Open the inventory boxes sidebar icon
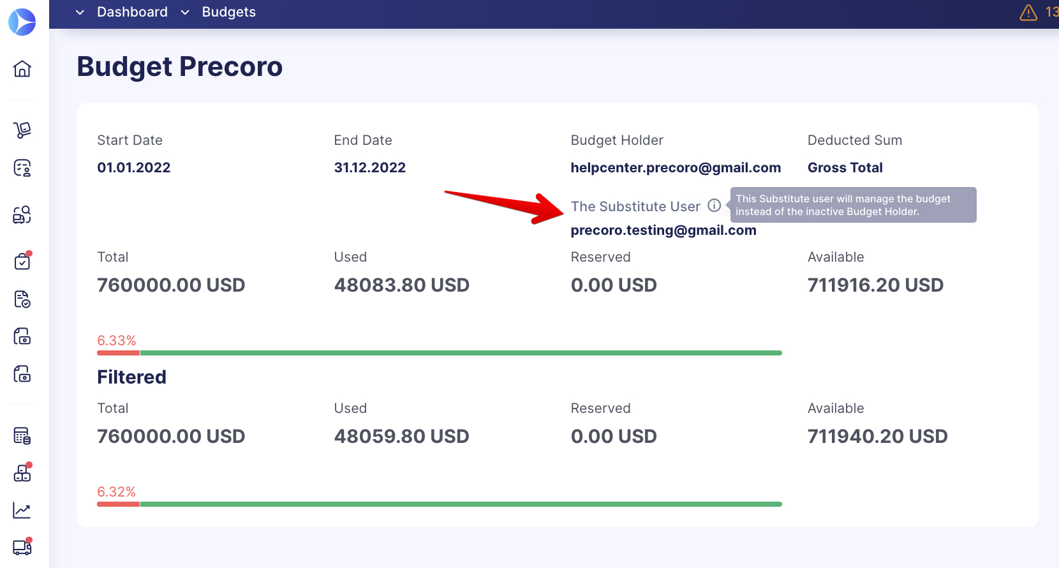Viewport: 1059px width, 568px height. click(22, 472)
